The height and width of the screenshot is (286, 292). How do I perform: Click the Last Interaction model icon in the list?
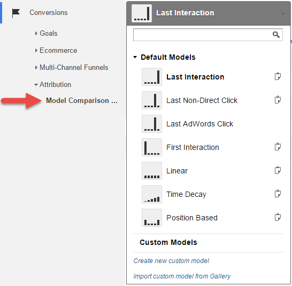click(x=152, y=77)
